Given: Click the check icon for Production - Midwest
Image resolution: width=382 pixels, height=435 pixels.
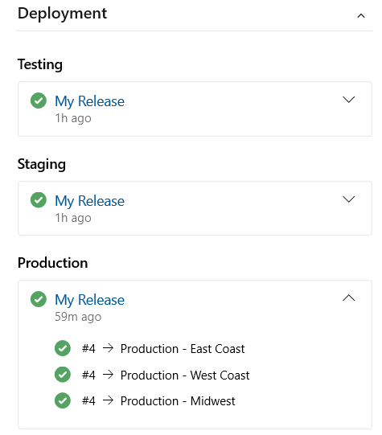Looking at the screenshot, I should click(x=63, y=400).
